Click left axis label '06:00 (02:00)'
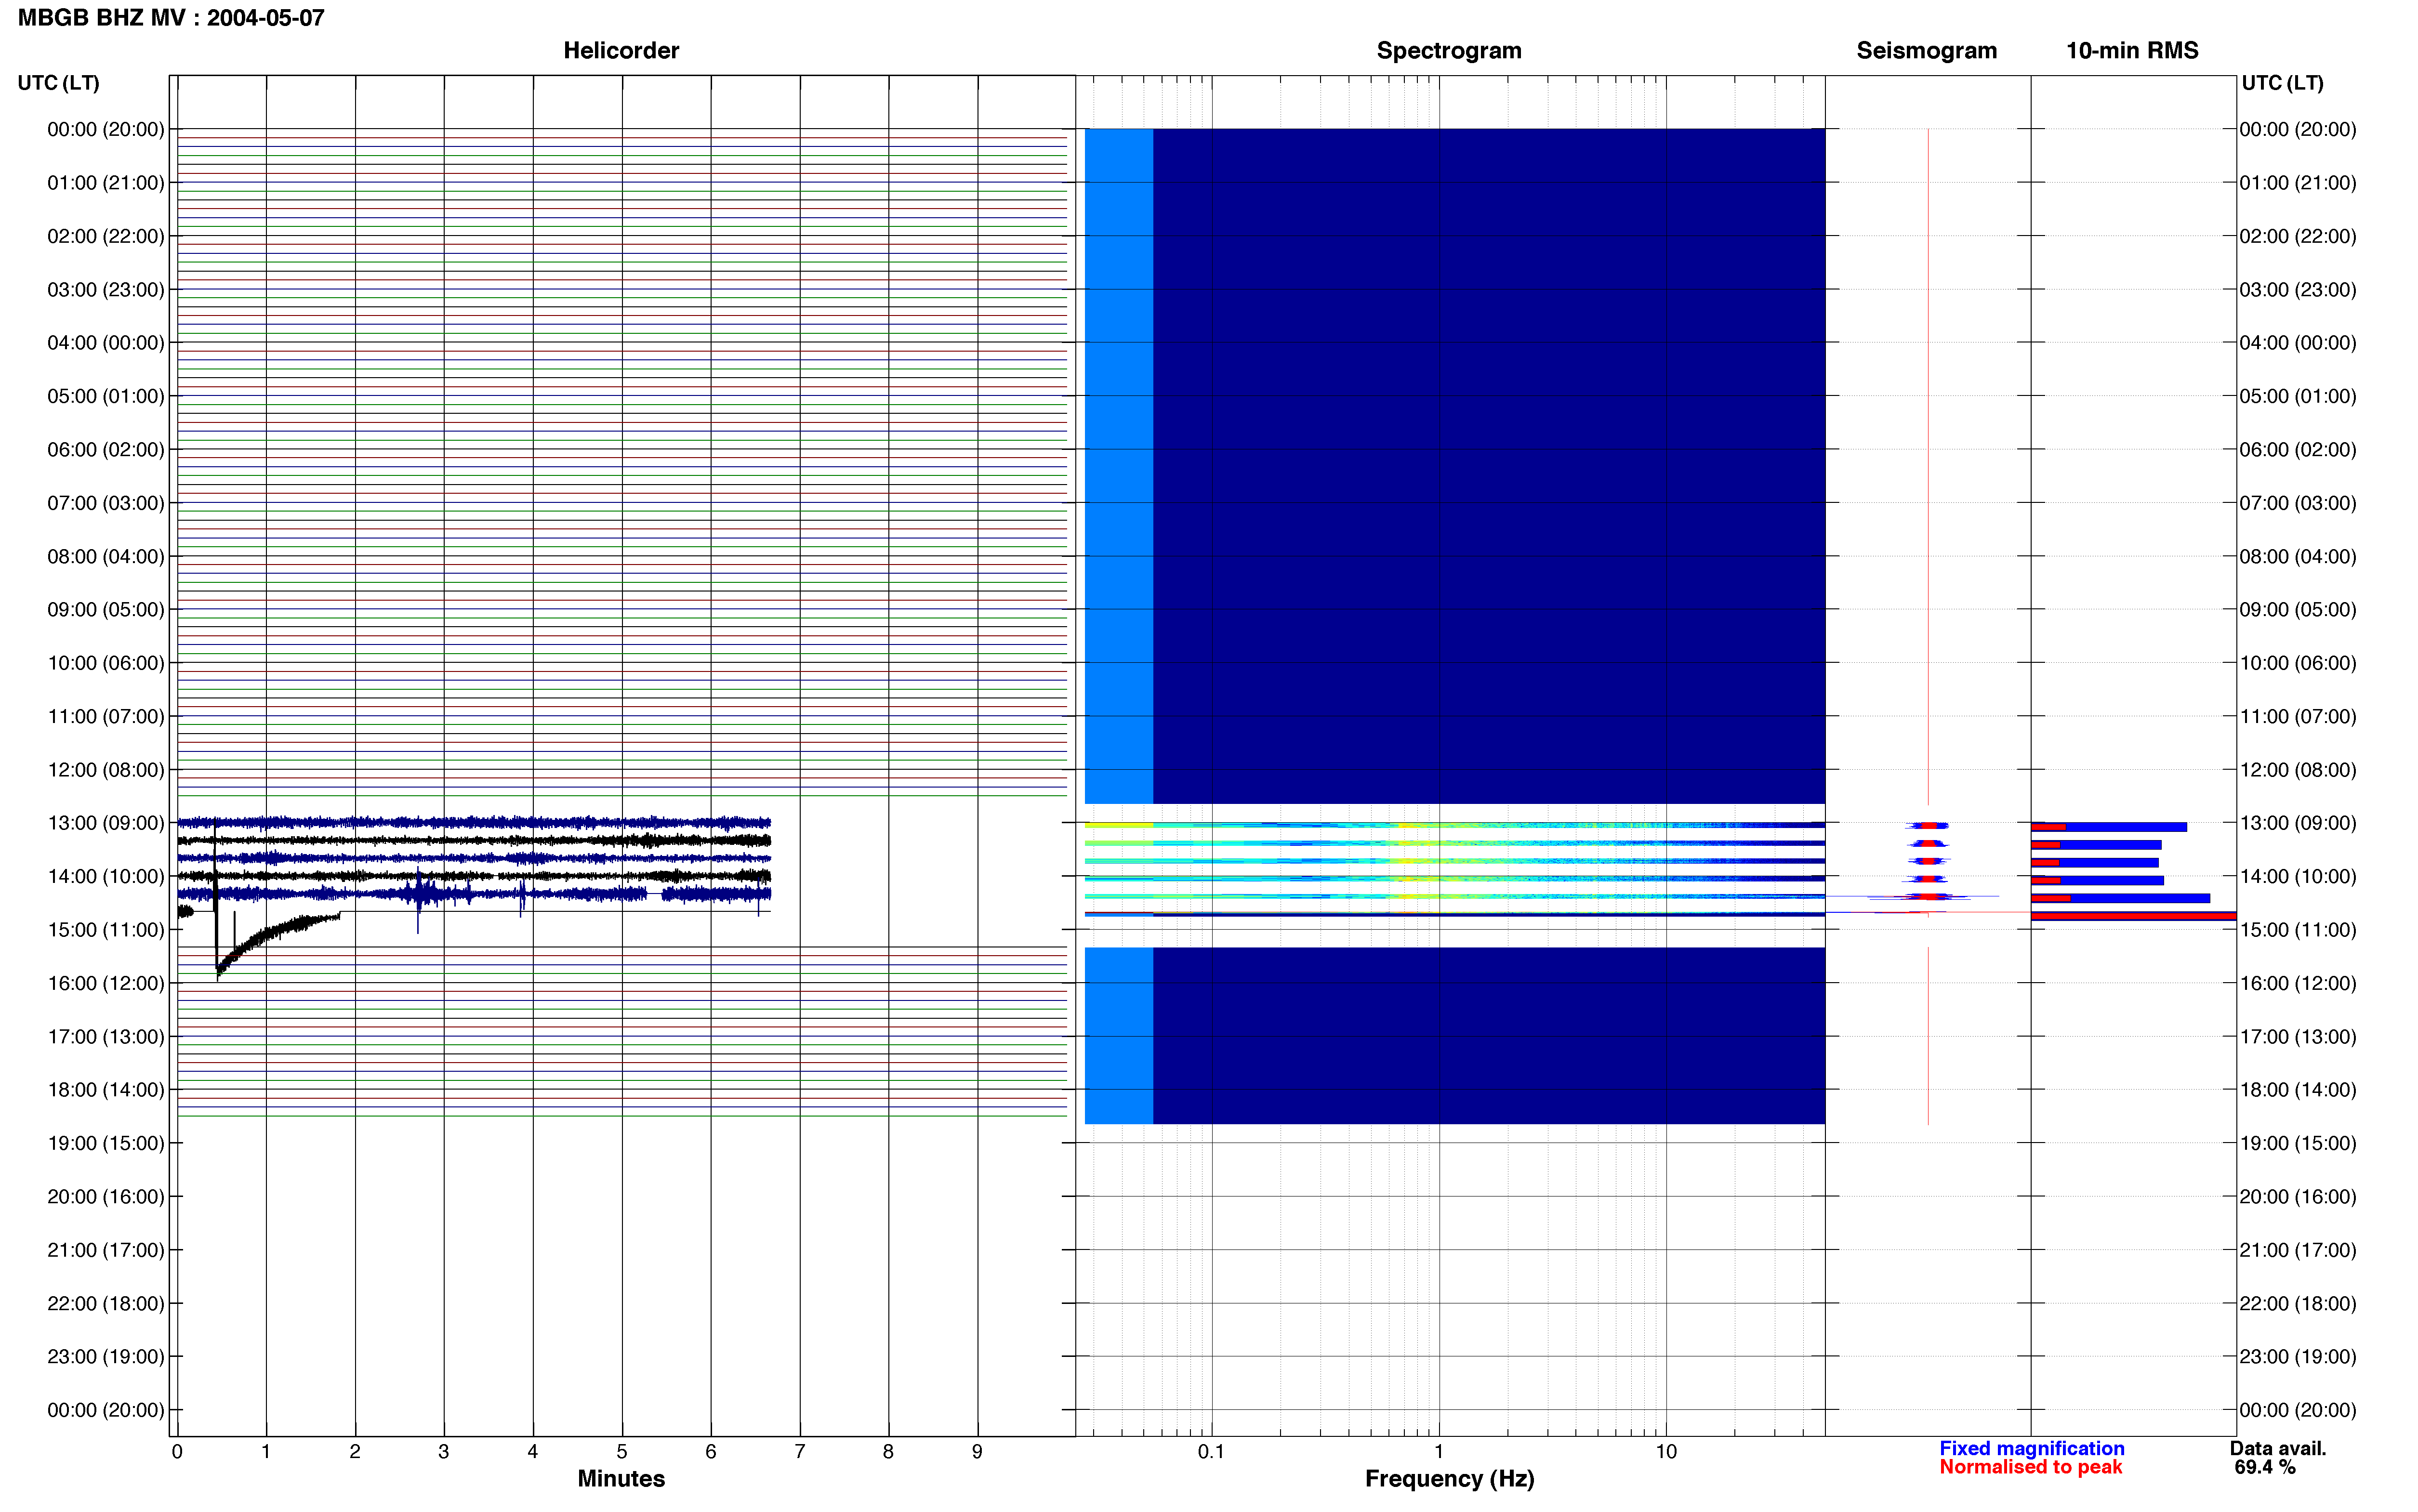Screen dimensions: 2418x1512 106,450
